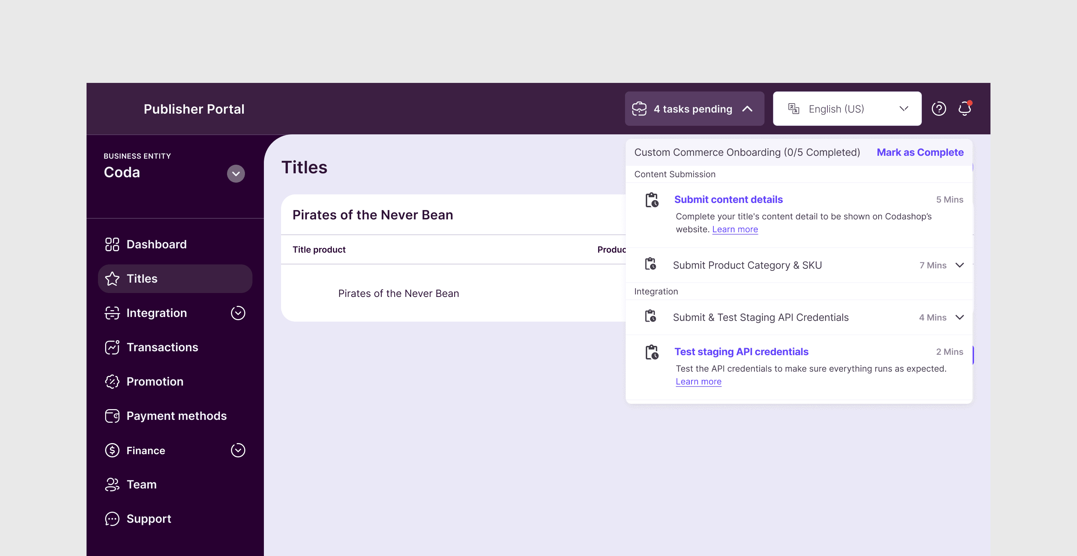
Task: Click clipboard icon beside Submit content details
Action: (x=652, y=200)
